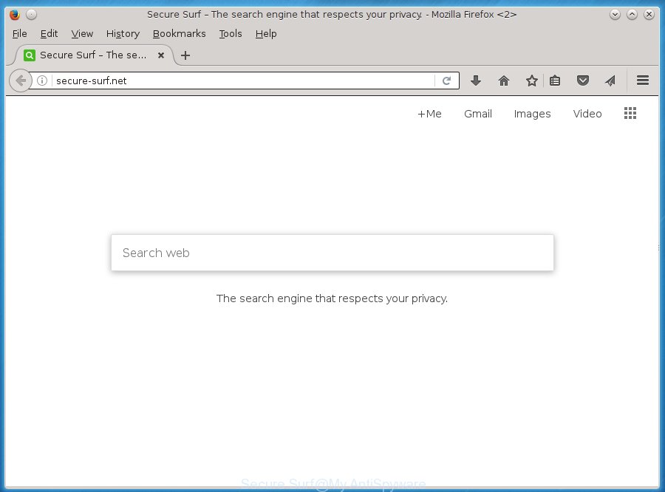Open the Downloads arrow icon

coord(476,81)
